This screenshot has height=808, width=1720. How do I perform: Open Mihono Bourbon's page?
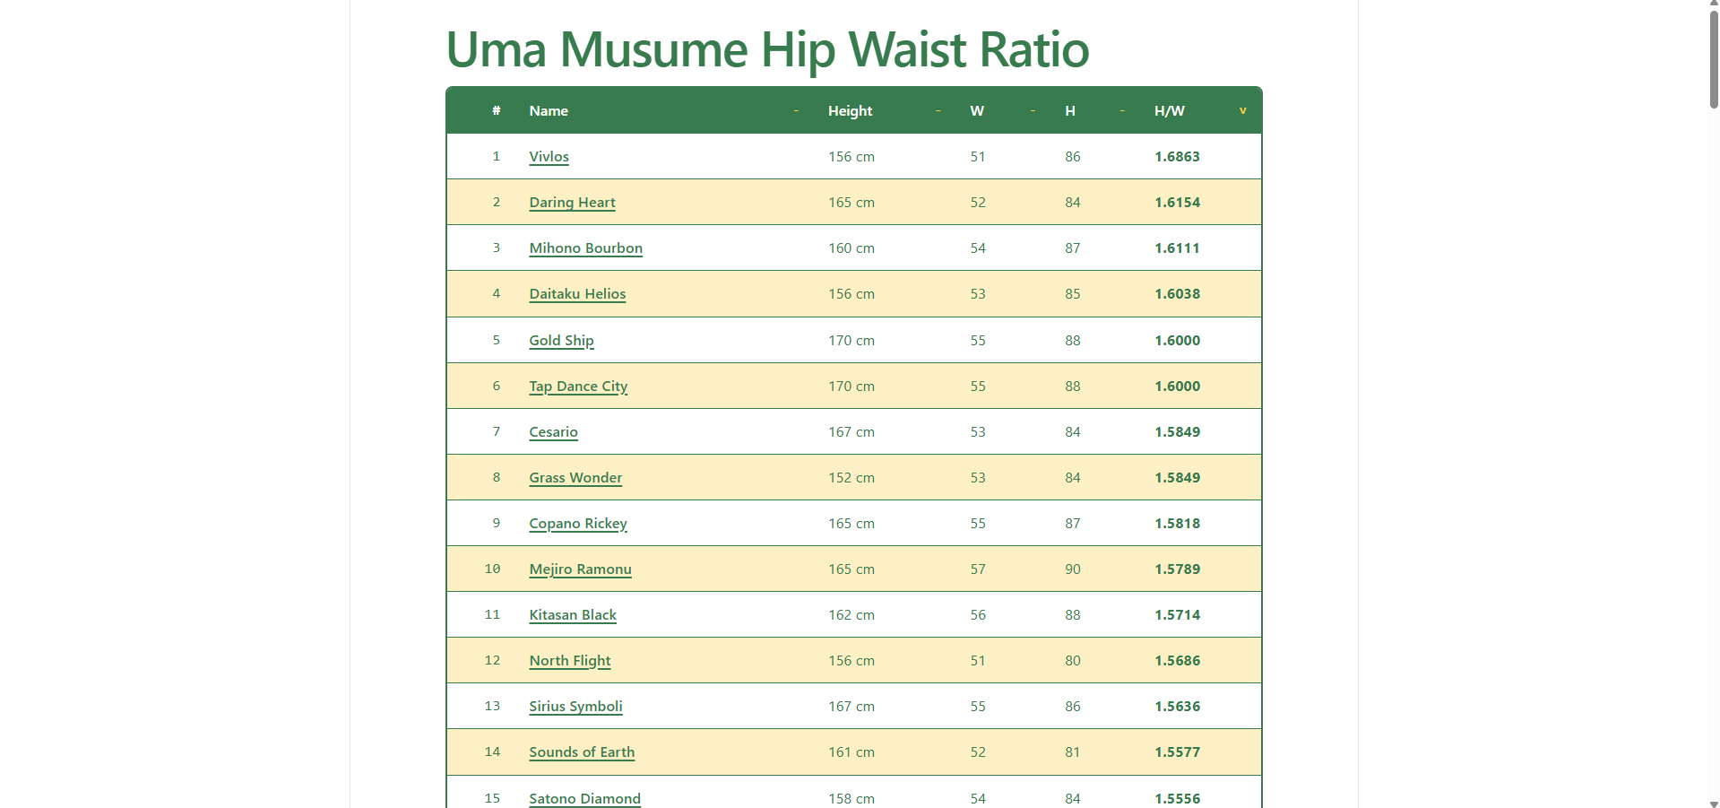pos(585,248)
